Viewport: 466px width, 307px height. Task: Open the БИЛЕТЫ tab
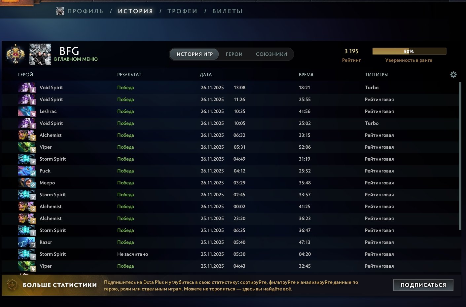coord(227,11)
